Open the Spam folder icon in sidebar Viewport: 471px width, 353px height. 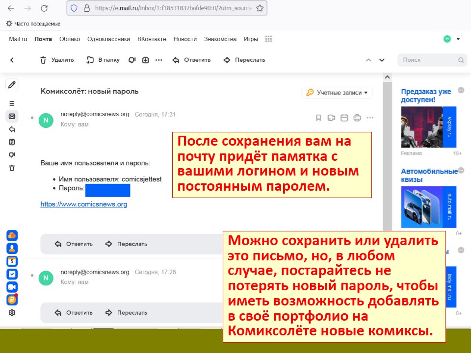pyautogui.click(x=12, y=155)
